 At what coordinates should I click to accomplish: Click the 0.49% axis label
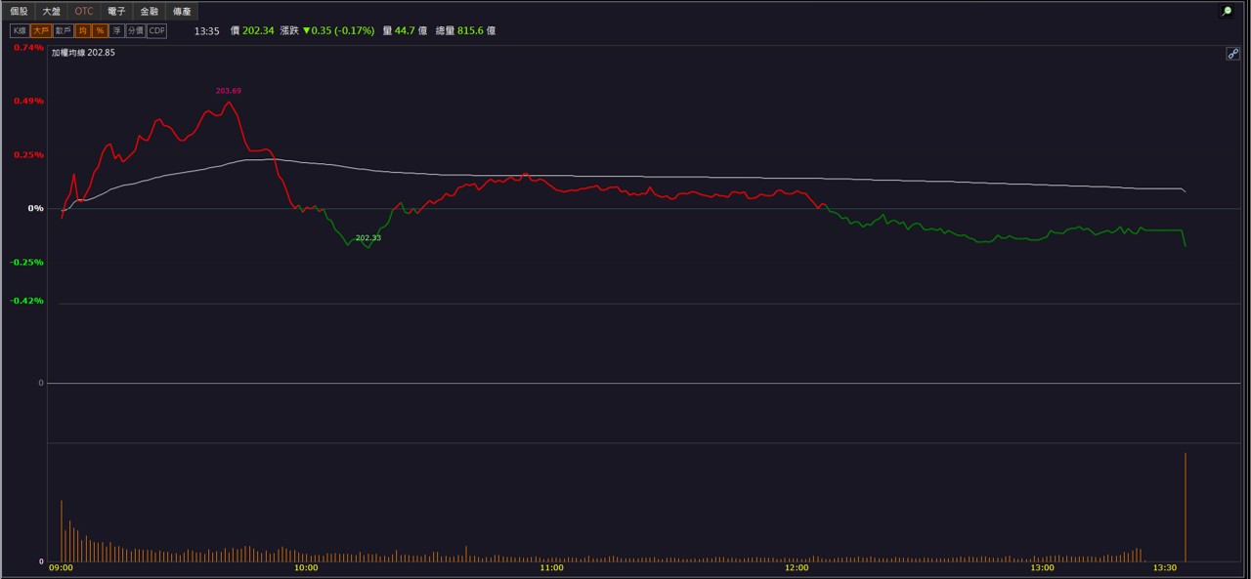click(28, 101)
